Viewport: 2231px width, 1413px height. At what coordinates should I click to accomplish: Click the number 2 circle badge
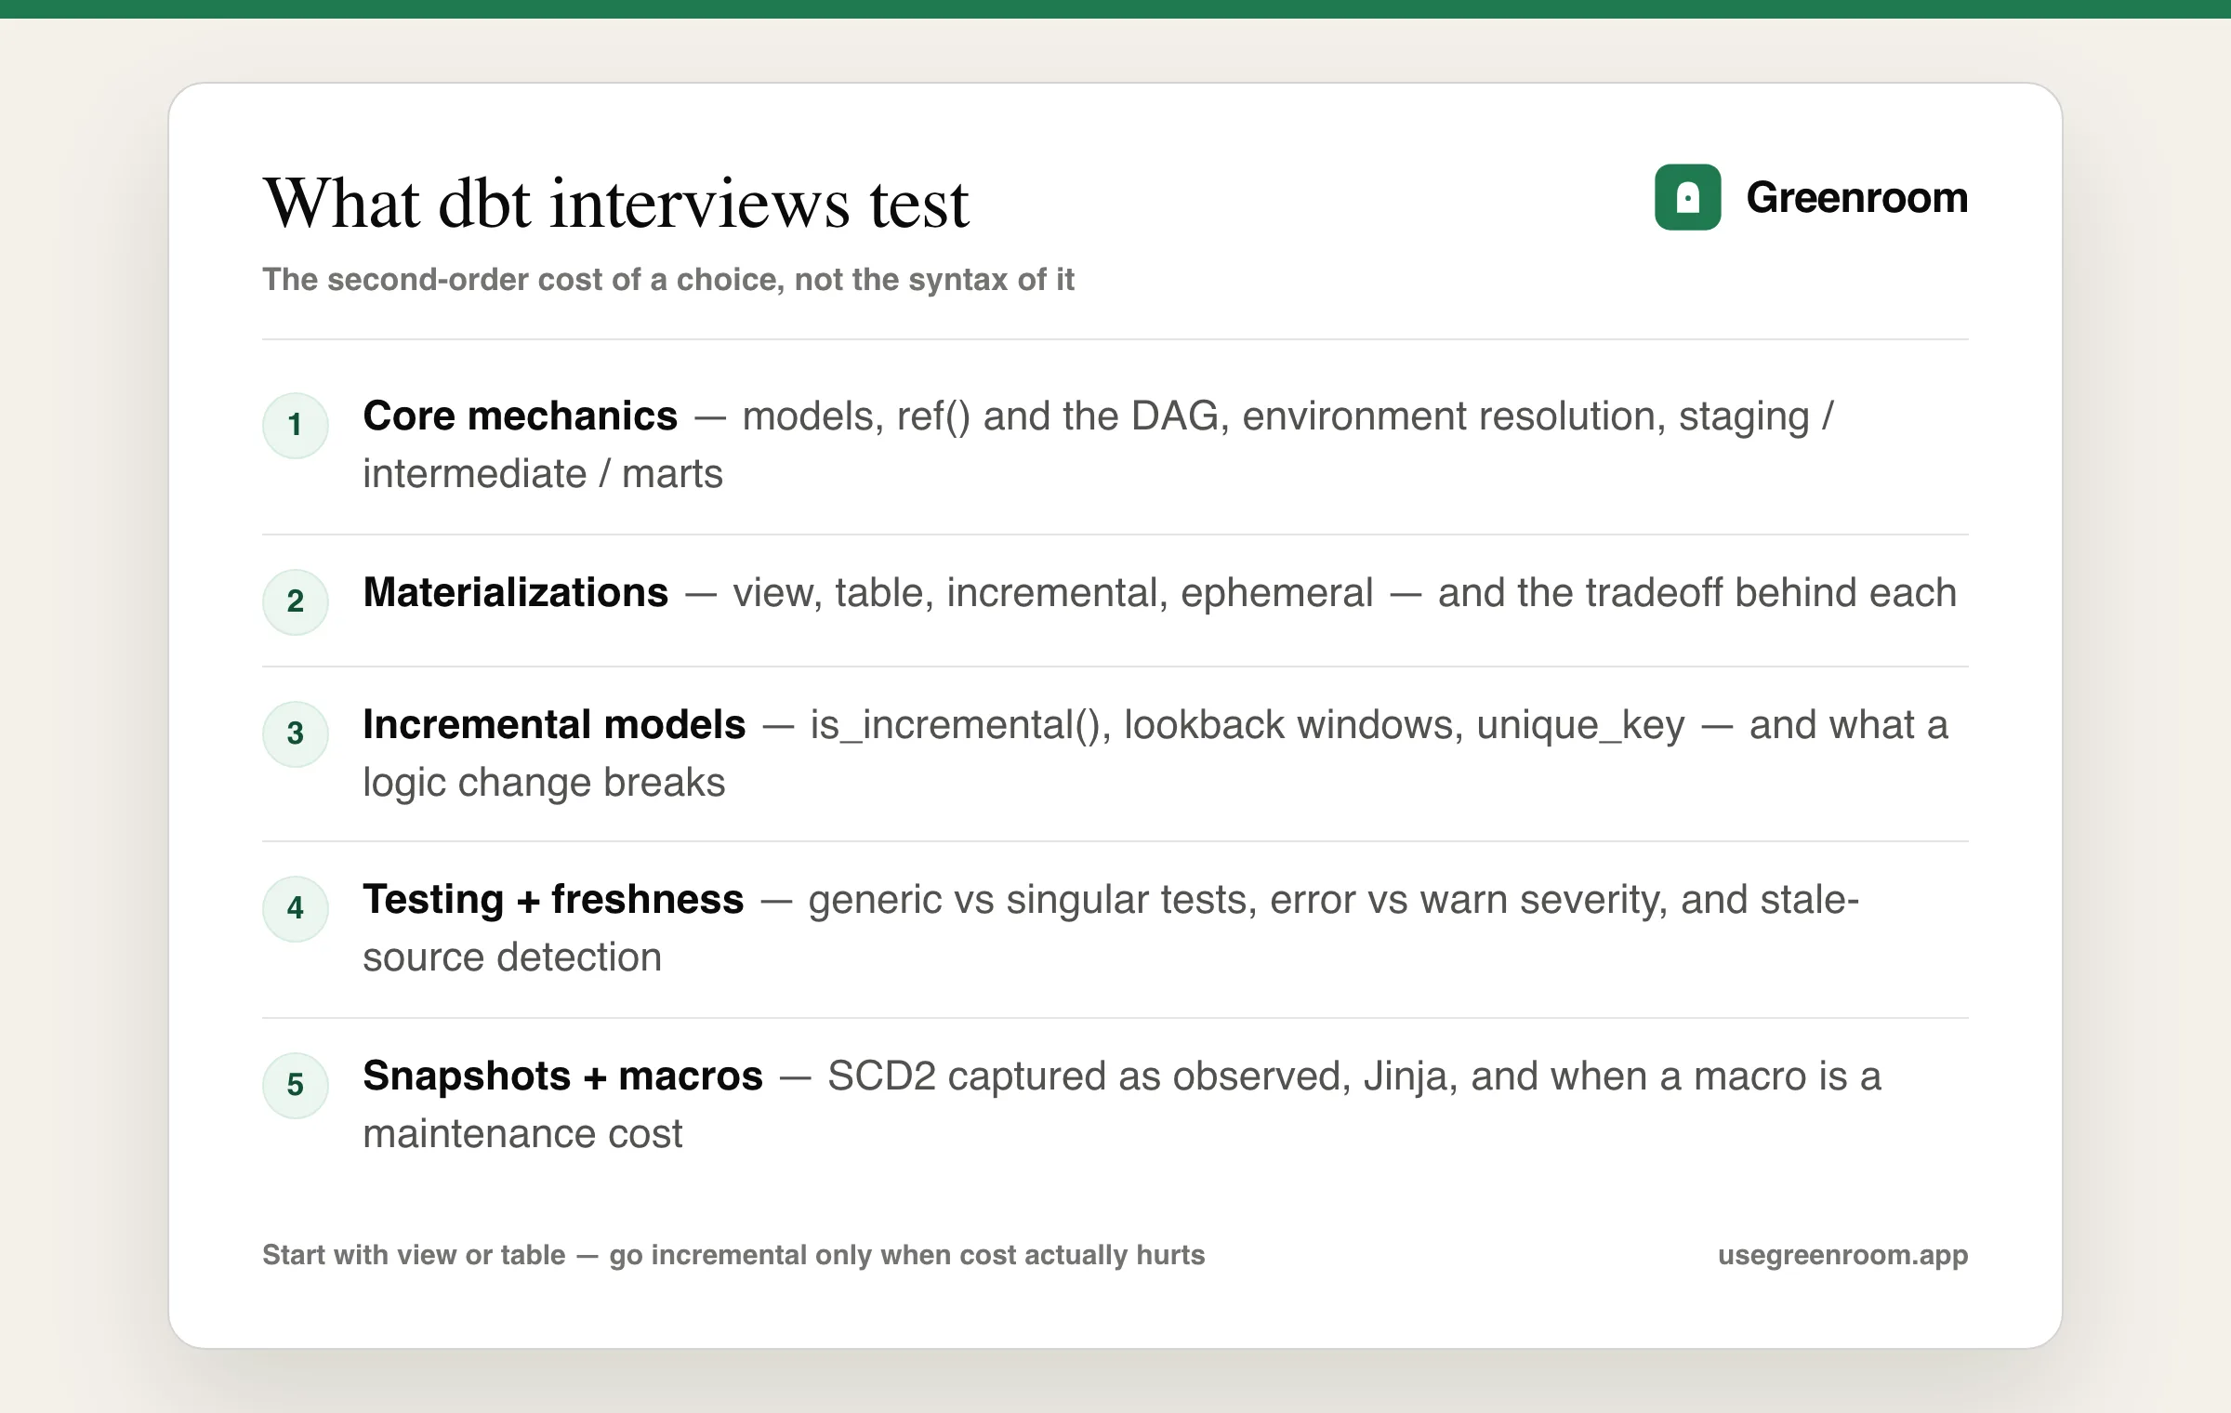click(296, 601)
